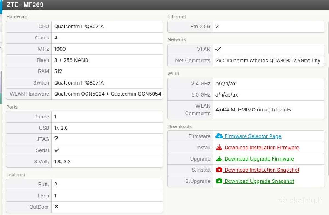Select the CPU value Qualcomm IPQ8071A

point(79,27)
